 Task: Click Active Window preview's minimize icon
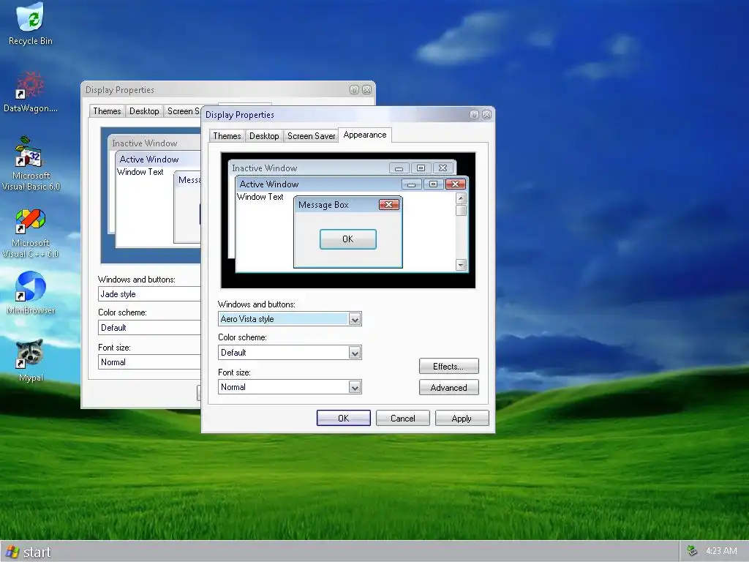(x=411, y=184)
